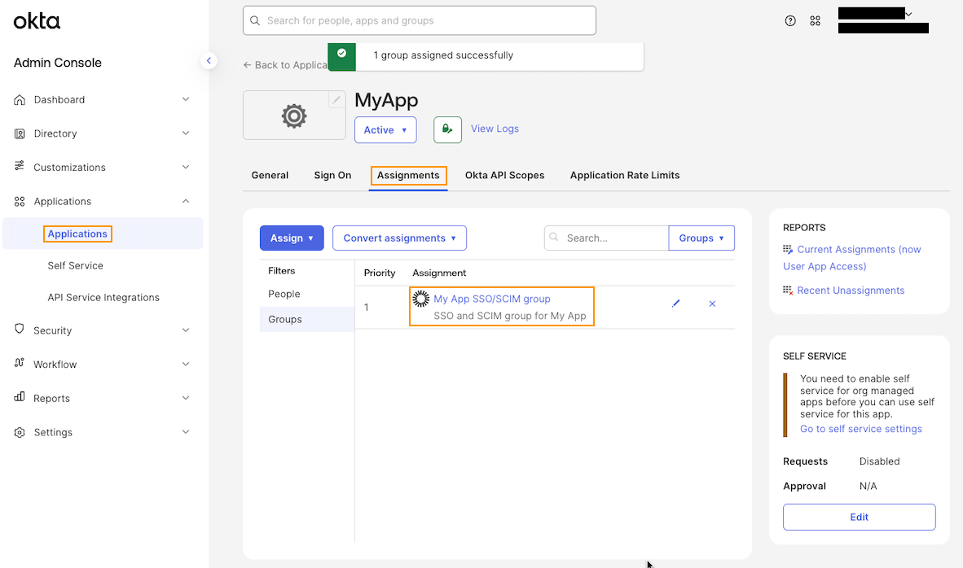Collapse the sidebar with the chevron button
This screenshot has width=963, height=568.
pyautogui.click(x=209, y=61)
